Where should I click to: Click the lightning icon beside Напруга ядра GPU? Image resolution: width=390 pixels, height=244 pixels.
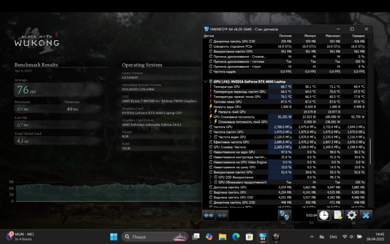211,107
